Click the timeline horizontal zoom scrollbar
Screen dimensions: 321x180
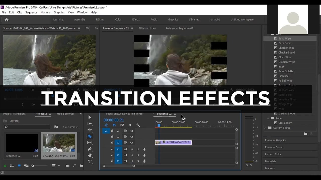[x=119, y=166]
